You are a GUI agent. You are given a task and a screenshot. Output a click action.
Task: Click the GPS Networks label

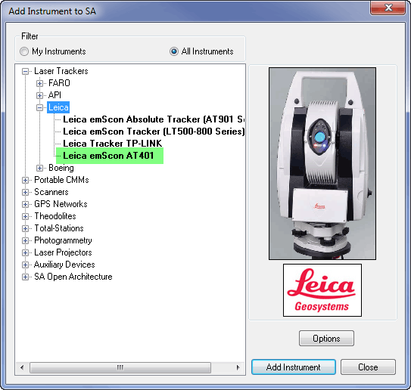pyautogui.click(x=61, y=204)
